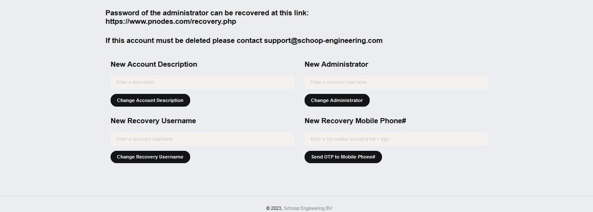Click the pnodes.com recovery.php URL text
Viewport: 593px width, 212px height.
tap(171, 22)
